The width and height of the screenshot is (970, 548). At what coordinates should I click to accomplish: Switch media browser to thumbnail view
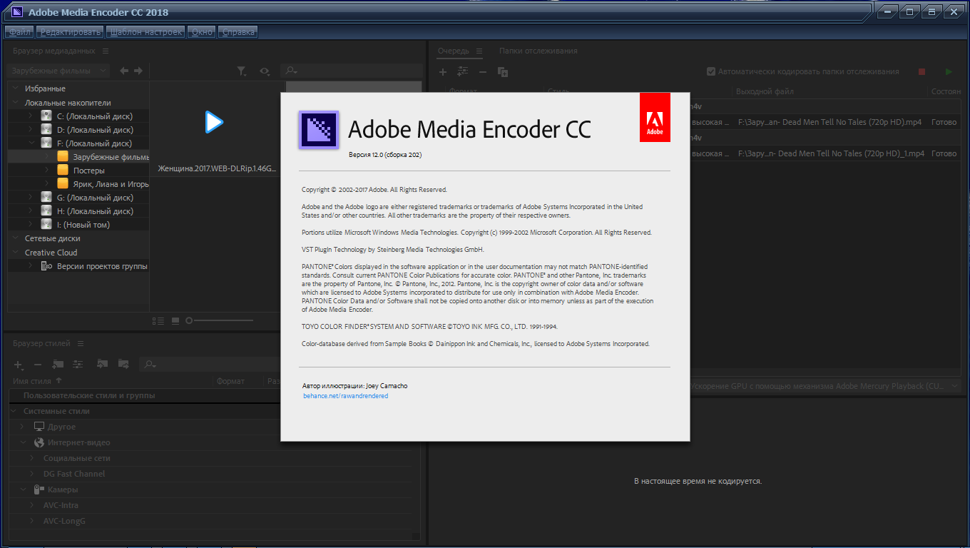tap(175, 321)
